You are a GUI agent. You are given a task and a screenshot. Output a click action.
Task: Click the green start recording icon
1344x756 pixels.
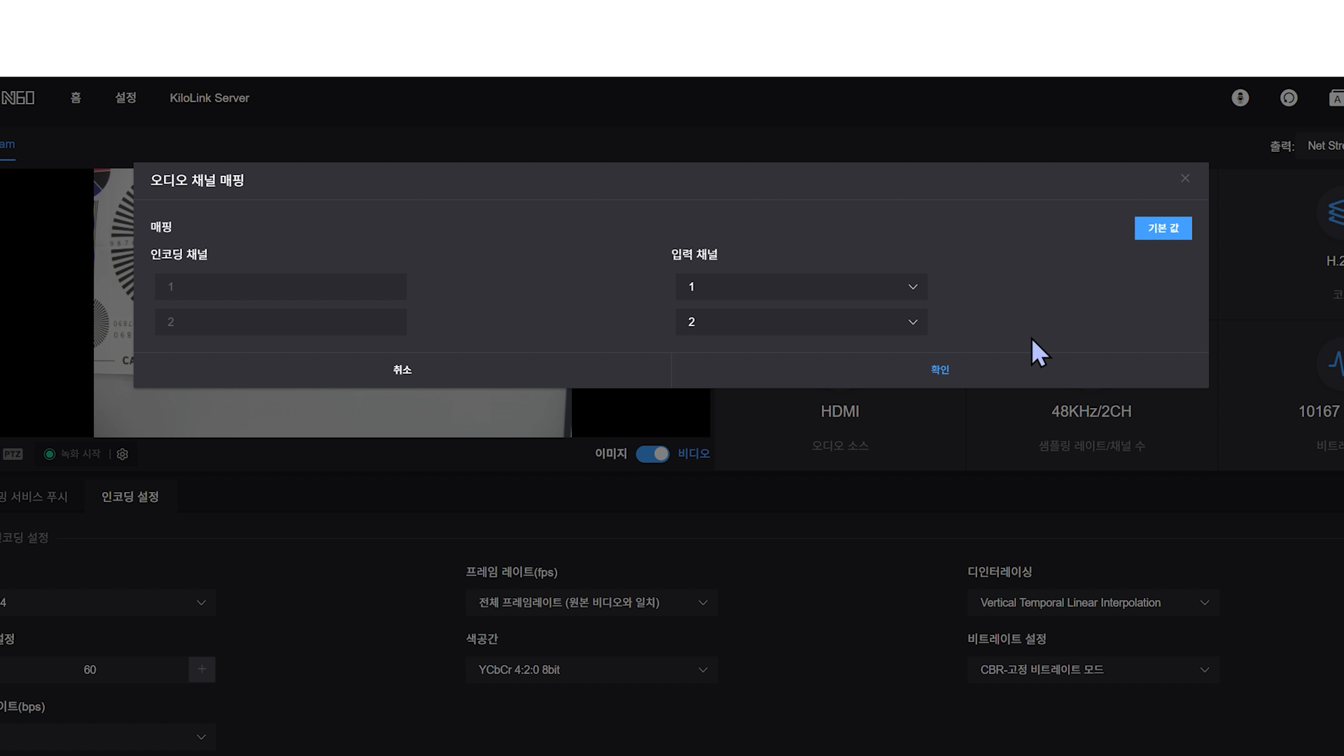point(50,454)
